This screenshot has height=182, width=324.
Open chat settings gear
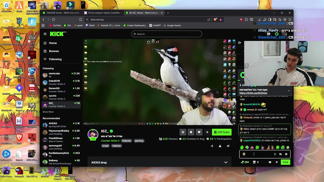[277, 162]
